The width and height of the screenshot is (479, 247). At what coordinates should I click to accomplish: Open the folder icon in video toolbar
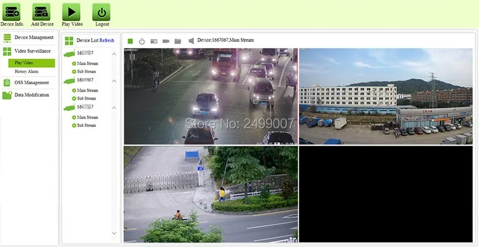point(178,41)
